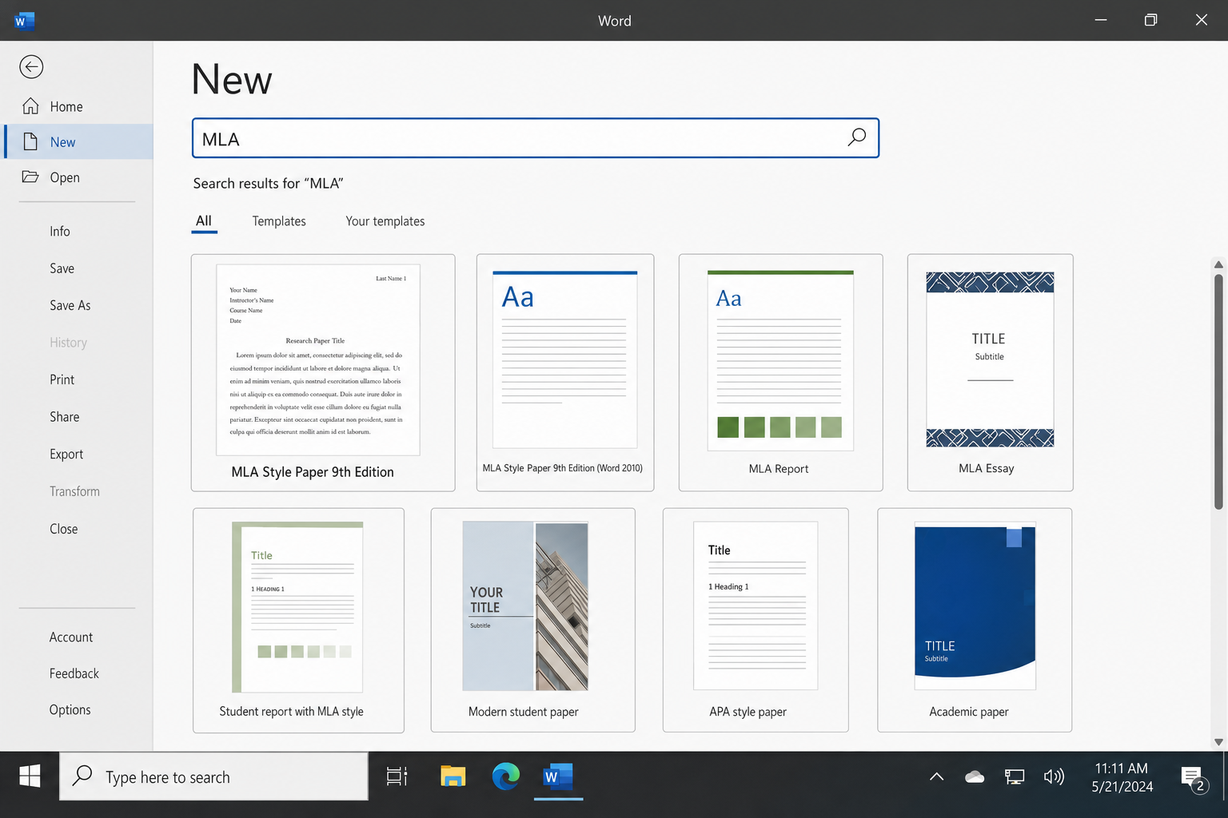Open the Windows Start menu

tap(30, 776)
